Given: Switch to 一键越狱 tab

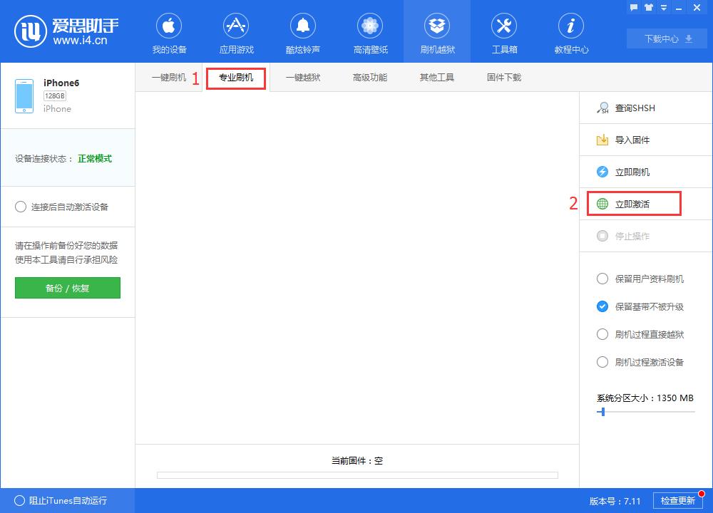Looking at the screenshot, I should [302, 77].
